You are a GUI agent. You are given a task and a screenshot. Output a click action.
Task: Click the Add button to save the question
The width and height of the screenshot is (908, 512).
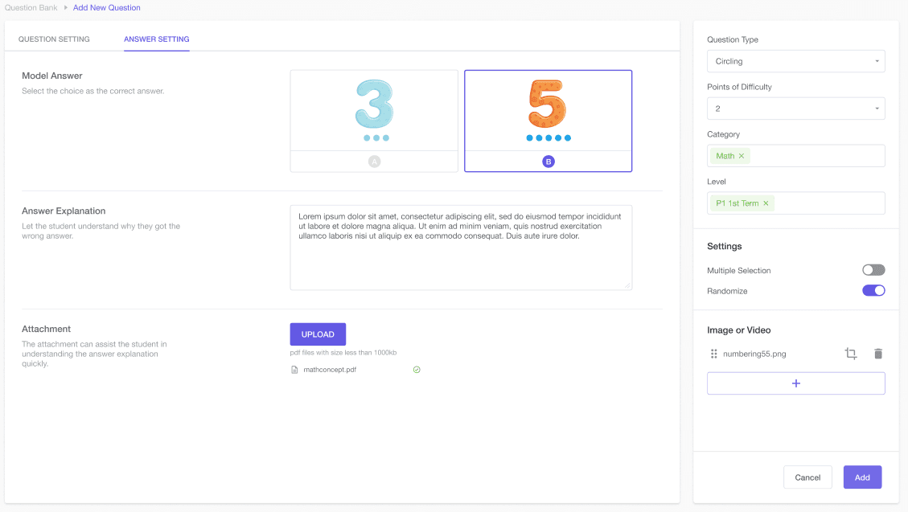tap(862, 477)
